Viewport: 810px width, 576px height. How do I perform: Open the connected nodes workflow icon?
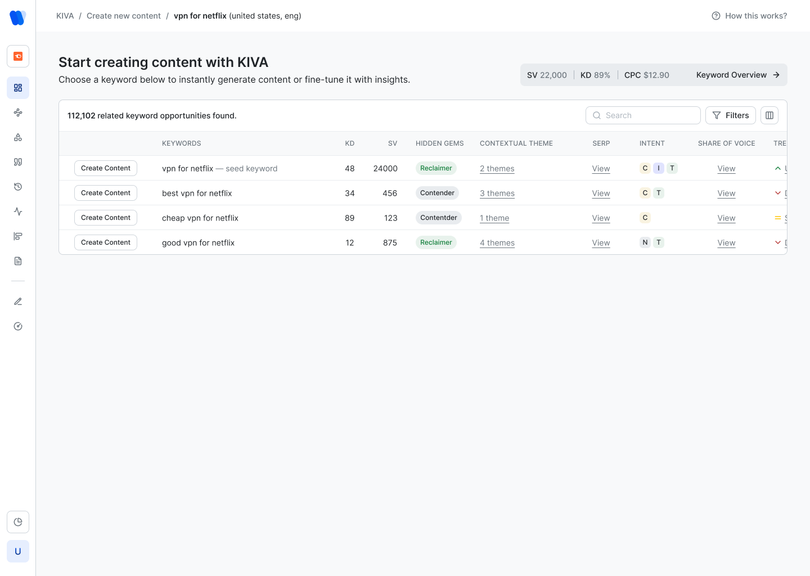(x=18, y=112)
